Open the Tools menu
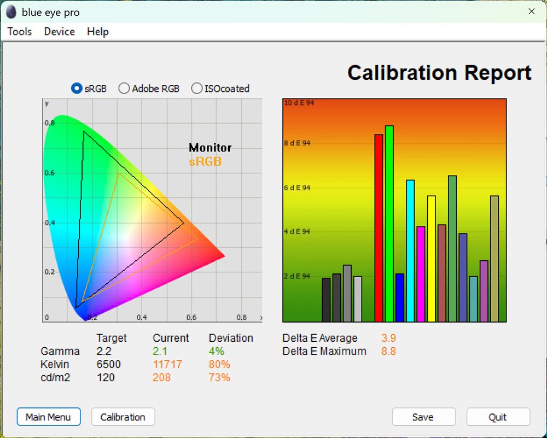 pos(19,32)
